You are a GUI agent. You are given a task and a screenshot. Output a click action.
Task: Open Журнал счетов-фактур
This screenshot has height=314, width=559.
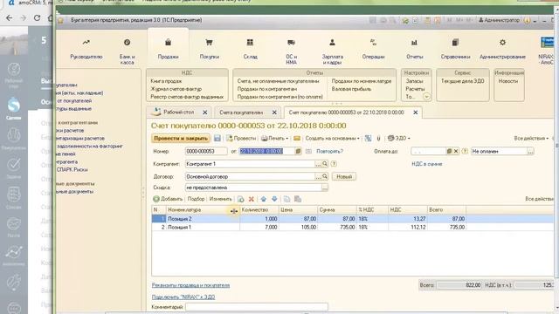point(176,89)
